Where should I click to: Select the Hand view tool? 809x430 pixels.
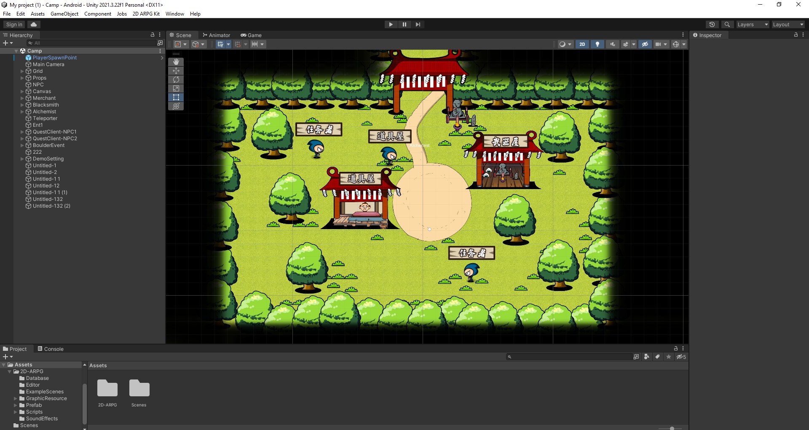[x=176, y=62]
